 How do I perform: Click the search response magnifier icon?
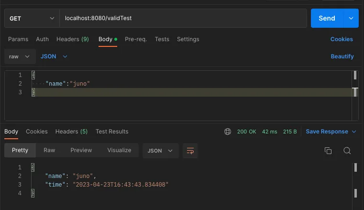[347, 151]
